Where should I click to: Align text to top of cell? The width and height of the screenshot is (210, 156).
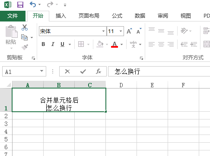tap(152, 29)
